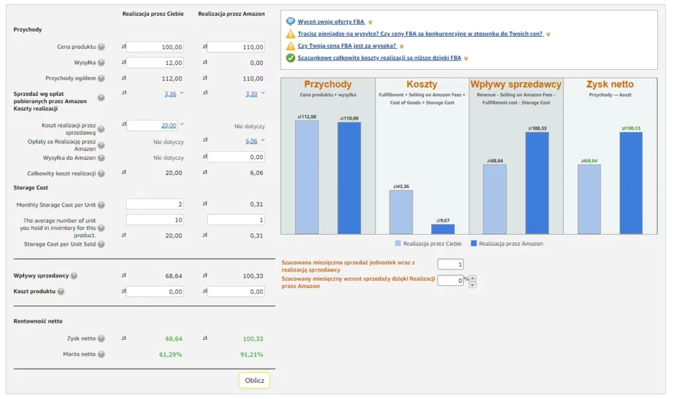This screenshot has width=673, height=399.
Task: Click the green checkmark icon by Szacunkowe całkowite koszty
Action: click(290, 58)
